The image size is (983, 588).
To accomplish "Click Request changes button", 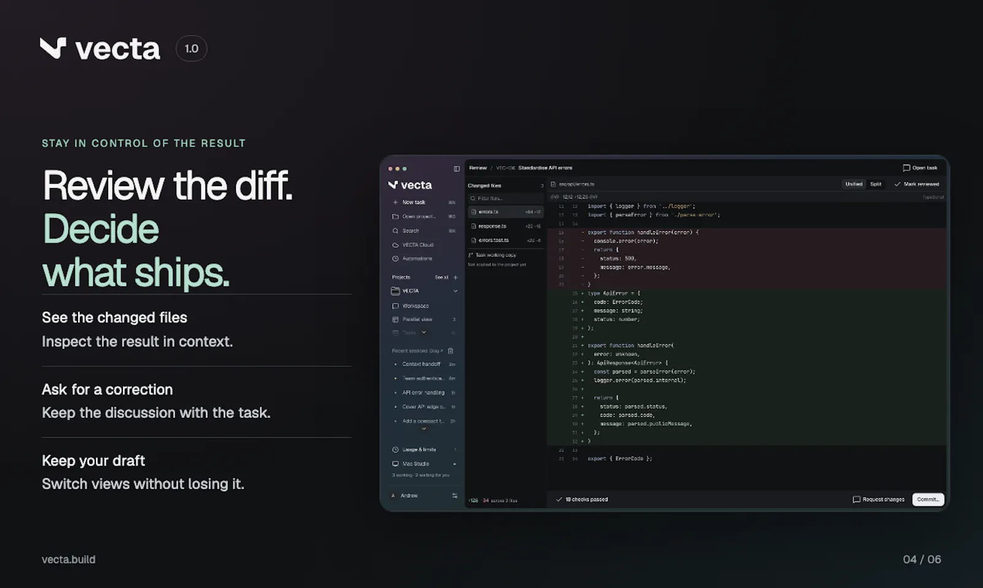I will (x=879, y=500).
